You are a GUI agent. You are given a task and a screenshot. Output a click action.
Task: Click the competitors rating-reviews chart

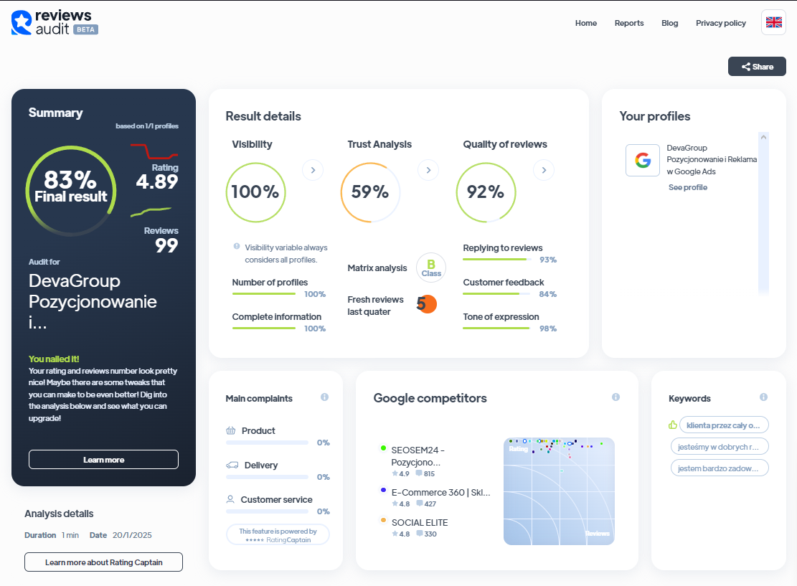(x=559, y=491)
